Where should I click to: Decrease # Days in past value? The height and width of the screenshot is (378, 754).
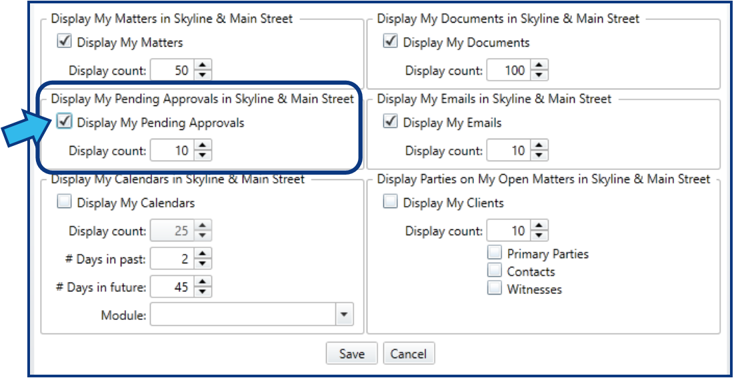tap(203, 263)
